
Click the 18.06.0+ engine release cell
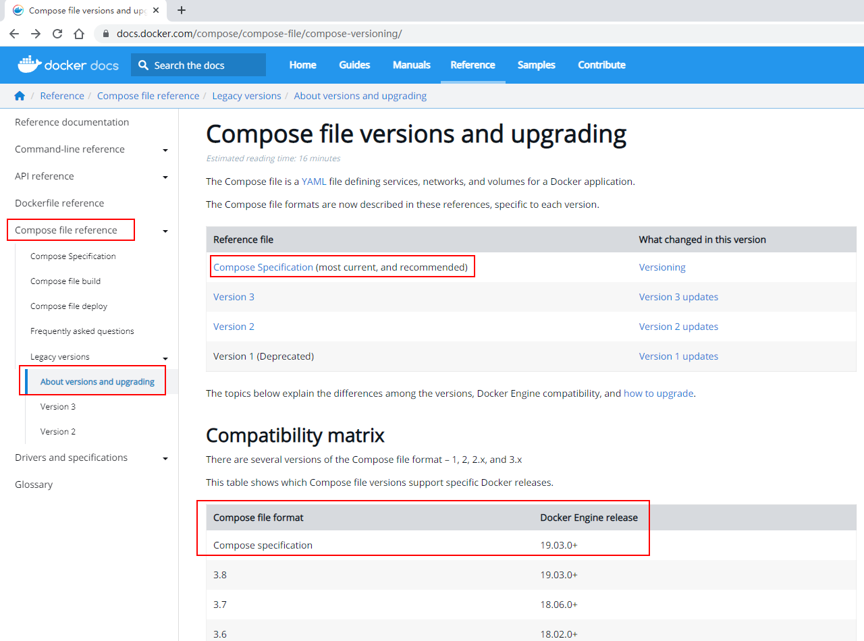559,605
